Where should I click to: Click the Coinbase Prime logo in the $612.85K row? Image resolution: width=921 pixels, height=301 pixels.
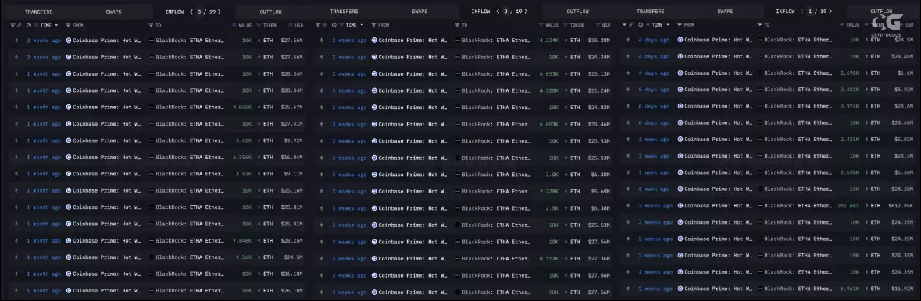point(680,205)
